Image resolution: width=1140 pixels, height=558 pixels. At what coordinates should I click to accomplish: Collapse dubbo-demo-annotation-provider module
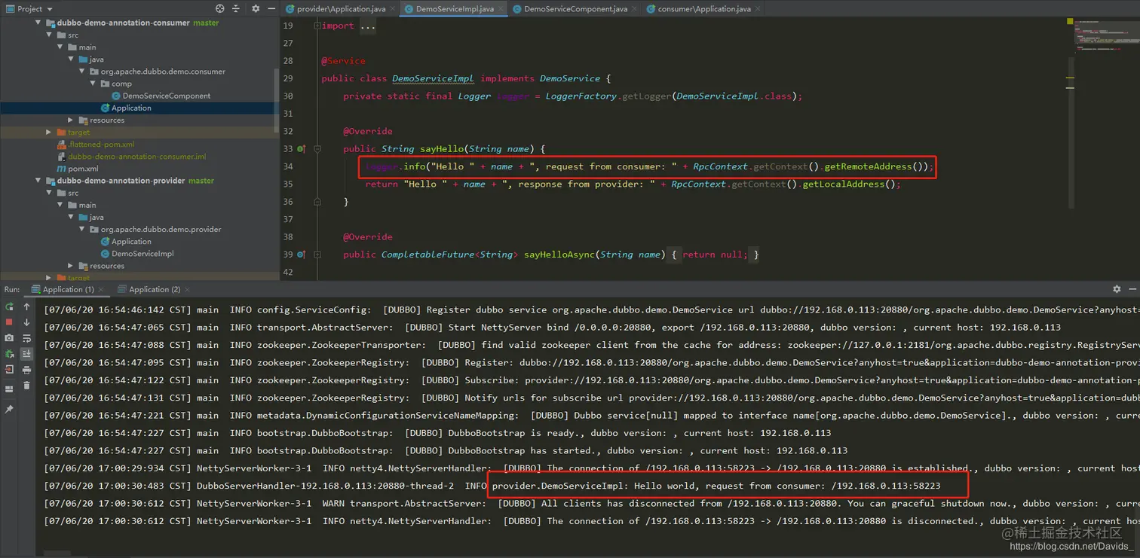38,181
